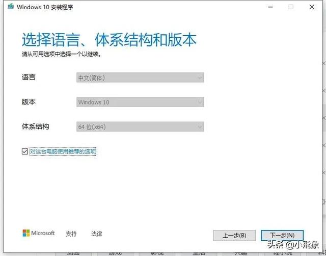Image resolution: width=326 pixels, height=256 pixels.
Task: Click the 下一步(N) button
Action: point(282,236)
